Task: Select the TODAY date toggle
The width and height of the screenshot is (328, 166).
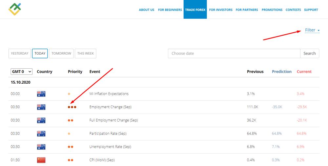Action: pos(40,54)
